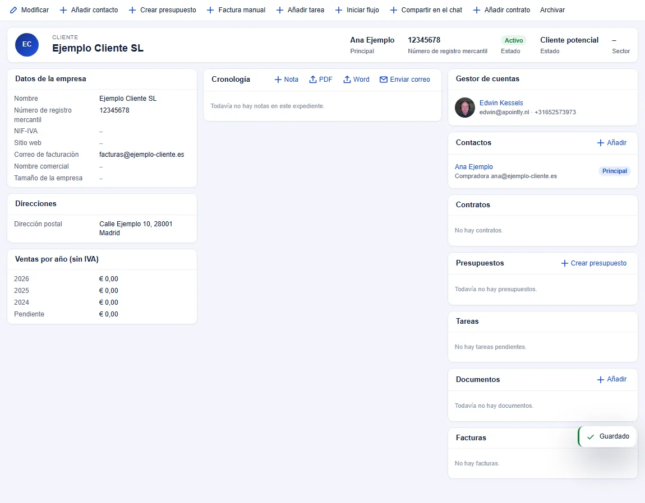
Task: Click the Pendiente row in Ventas por año
Action: [102, 314]
